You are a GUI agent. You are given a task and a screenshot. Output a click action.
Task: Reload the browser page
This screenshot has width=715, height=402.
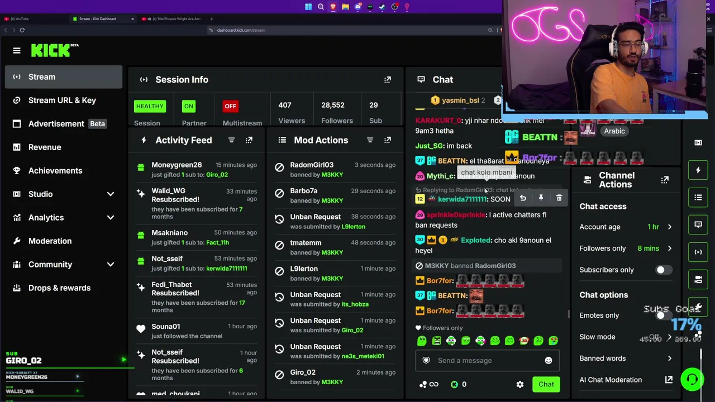(x=22, y=30)
